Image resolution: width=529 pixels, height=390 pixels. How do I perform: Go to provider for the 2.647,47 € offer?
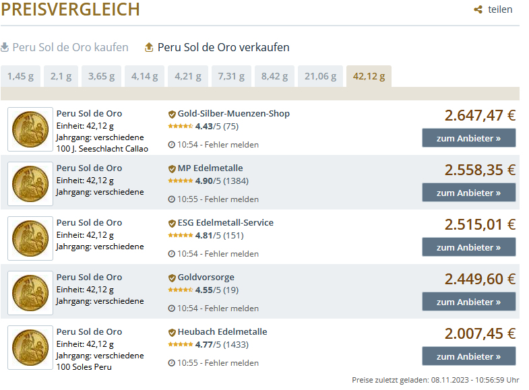coord(468,138)
